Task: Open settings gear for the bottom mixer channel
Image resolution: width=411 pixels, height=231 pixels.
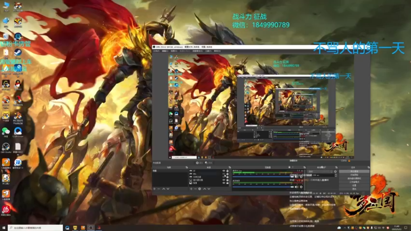Action: pyautogui.click(x=301, y=187)
